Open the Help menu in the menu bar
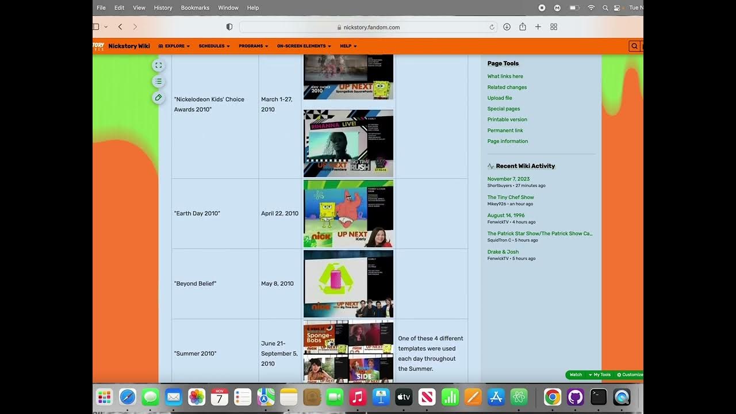The height and width of the screenshot is (414, 736). coord(253,8)
